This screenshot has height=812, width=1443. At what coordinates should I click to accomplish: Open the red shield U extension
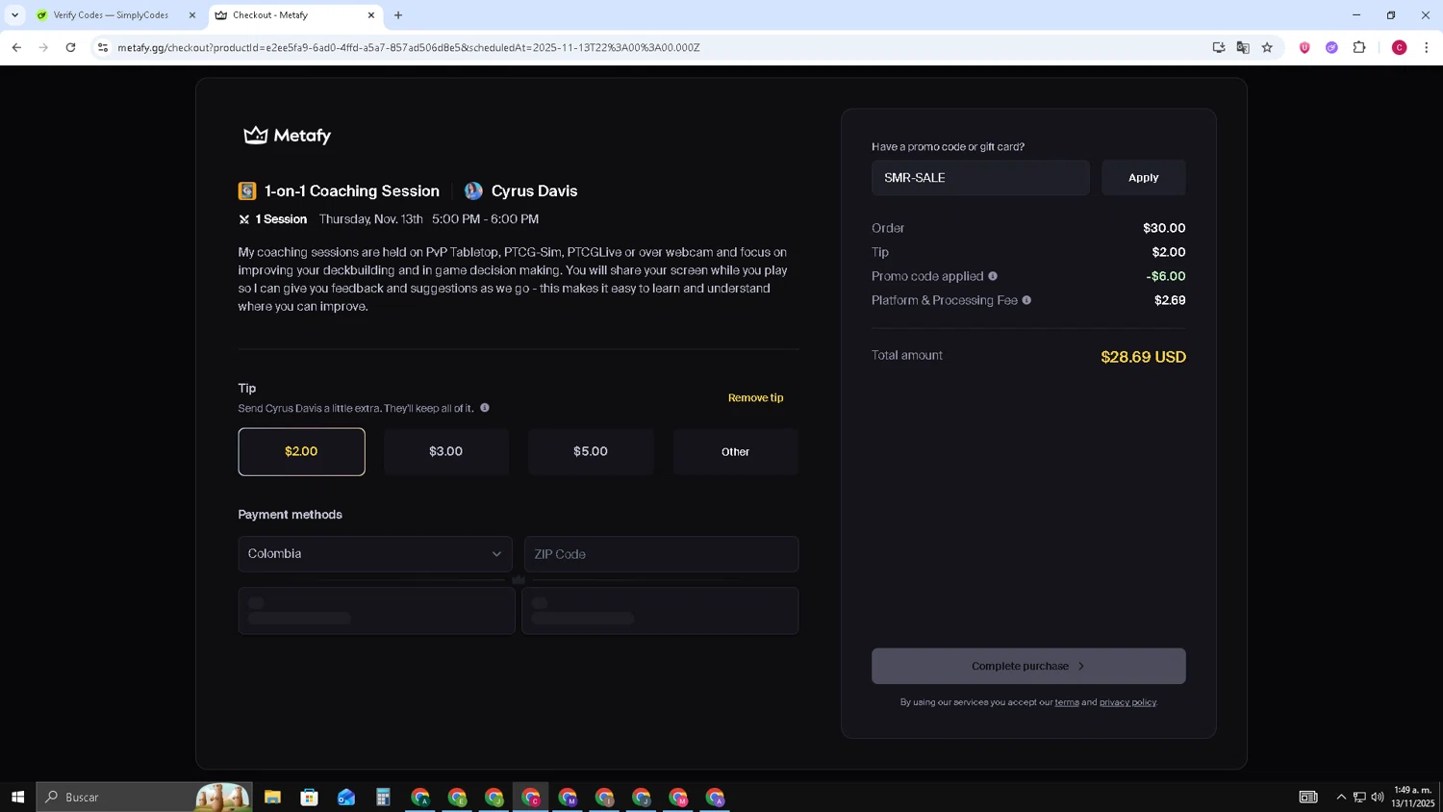coord(1304,47)
